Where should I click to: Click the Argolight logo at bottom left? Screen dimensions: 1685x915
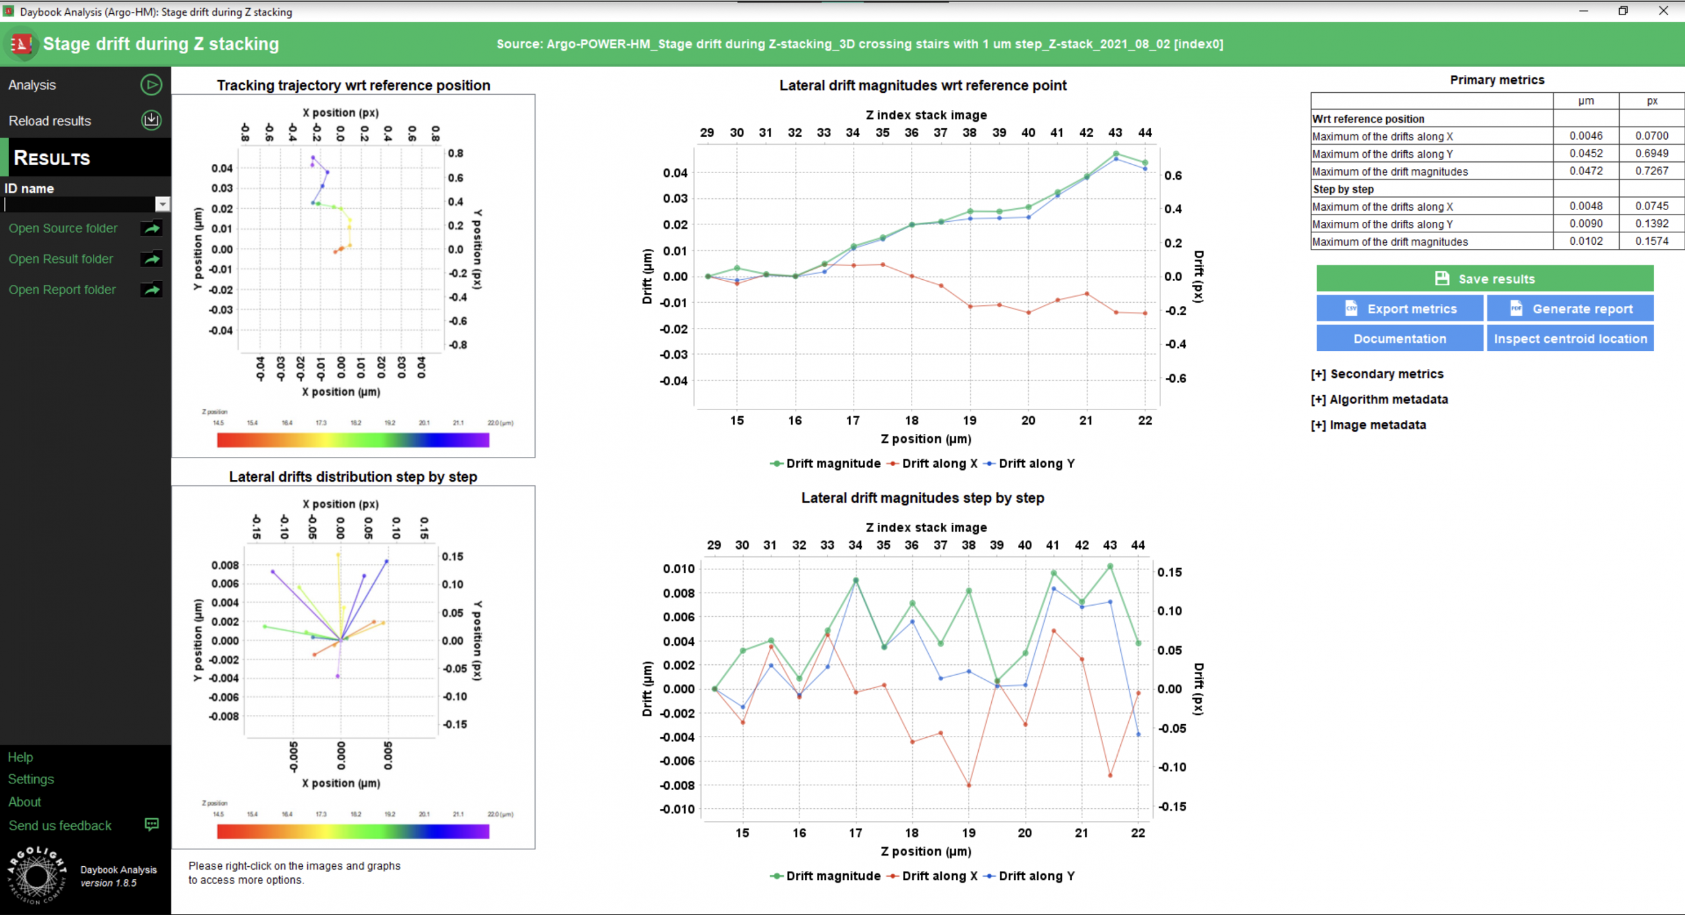(37, 875)
